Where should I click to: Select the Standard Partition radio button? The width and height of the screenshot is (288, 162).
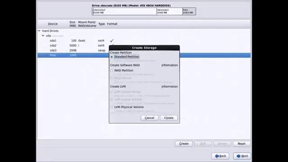pos(112,57)
